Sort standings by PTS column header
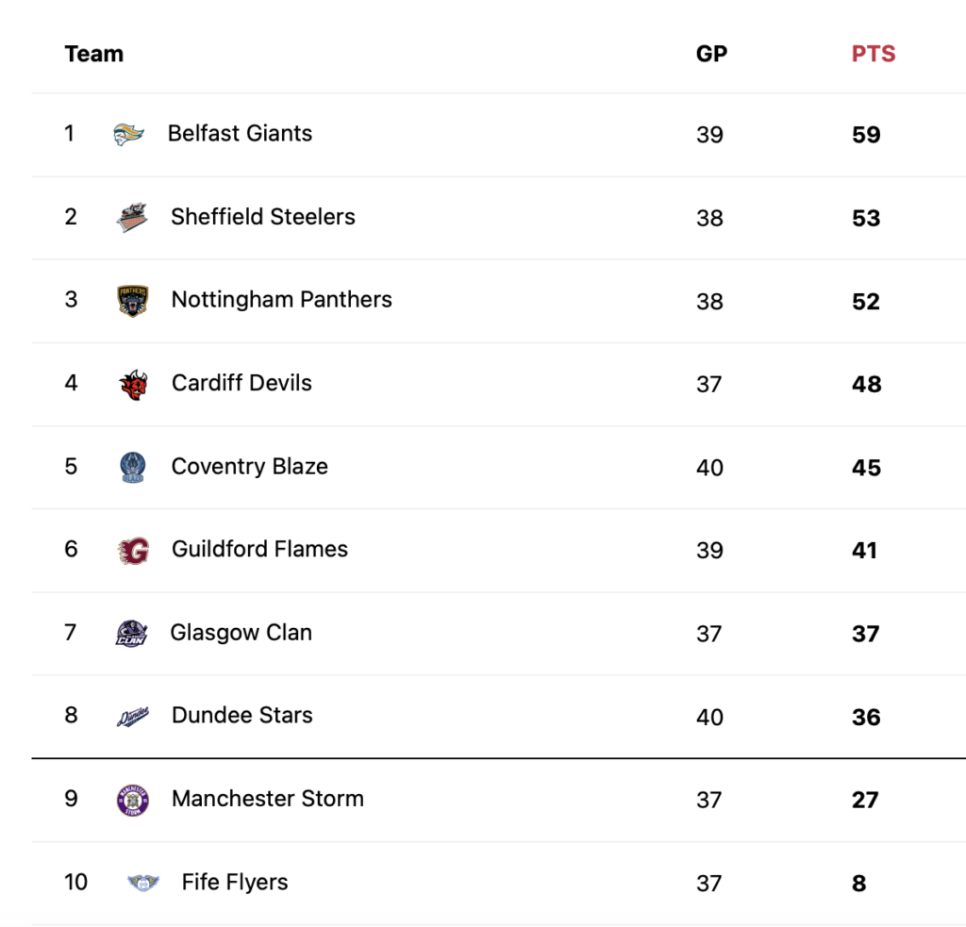966x927 pixels. point(873,54)
